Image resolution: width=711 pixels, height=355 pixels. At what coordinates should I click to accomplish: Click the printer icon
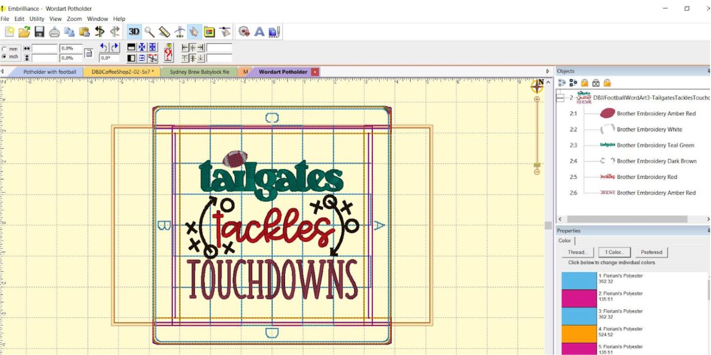pos(54,32)
